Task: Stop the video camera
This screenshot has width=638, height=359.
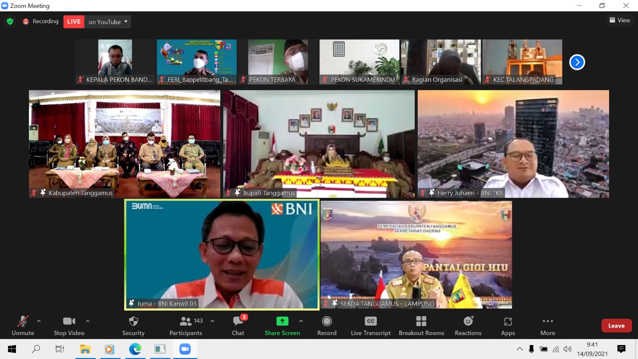Action: (69, 326)
